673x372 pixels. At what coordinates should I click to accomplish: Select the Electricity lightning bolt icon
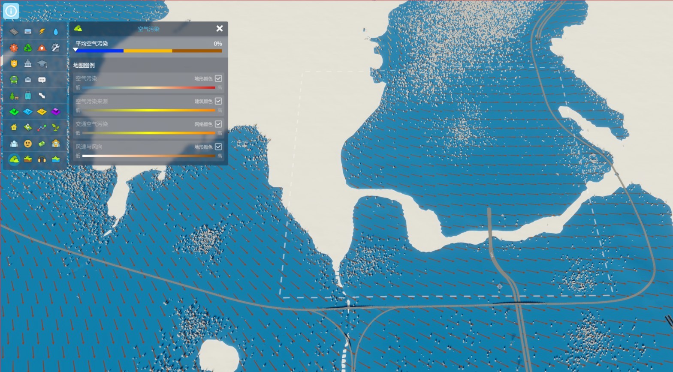tap(42, 32)
